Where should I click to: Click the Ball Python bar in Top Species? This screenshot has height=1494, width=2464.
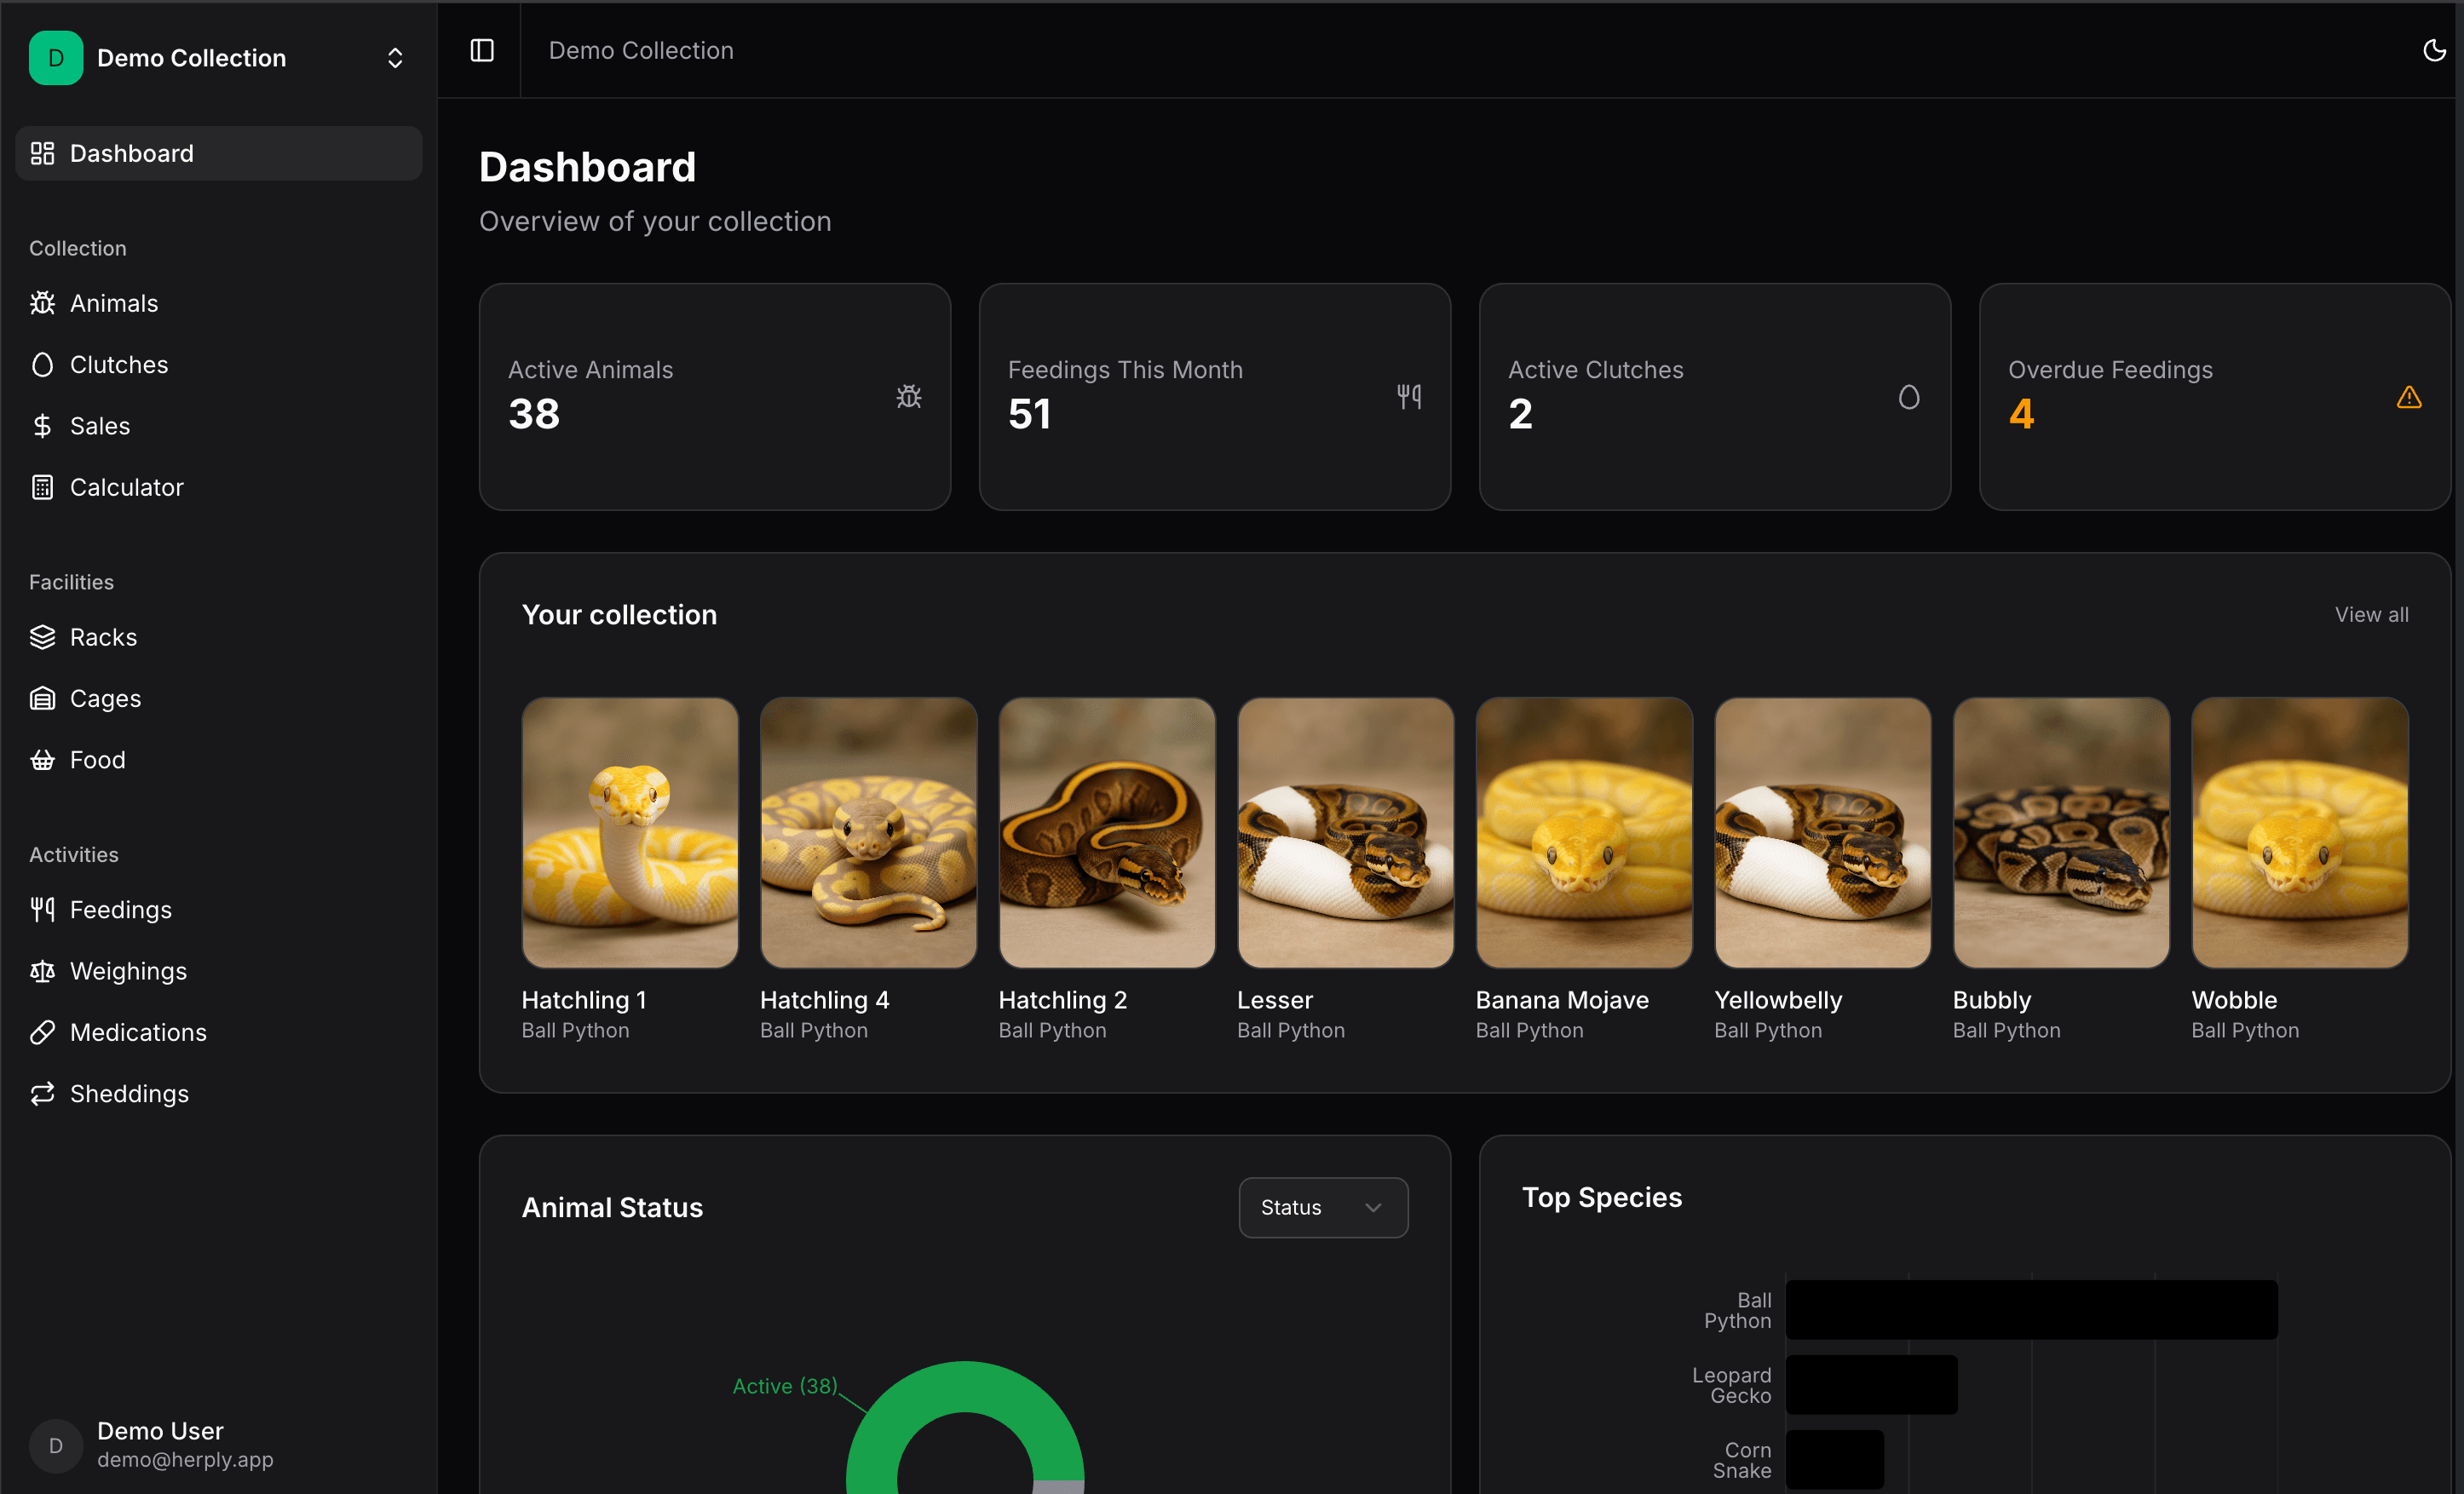pyautogui.click(x=2031, y=1310)
